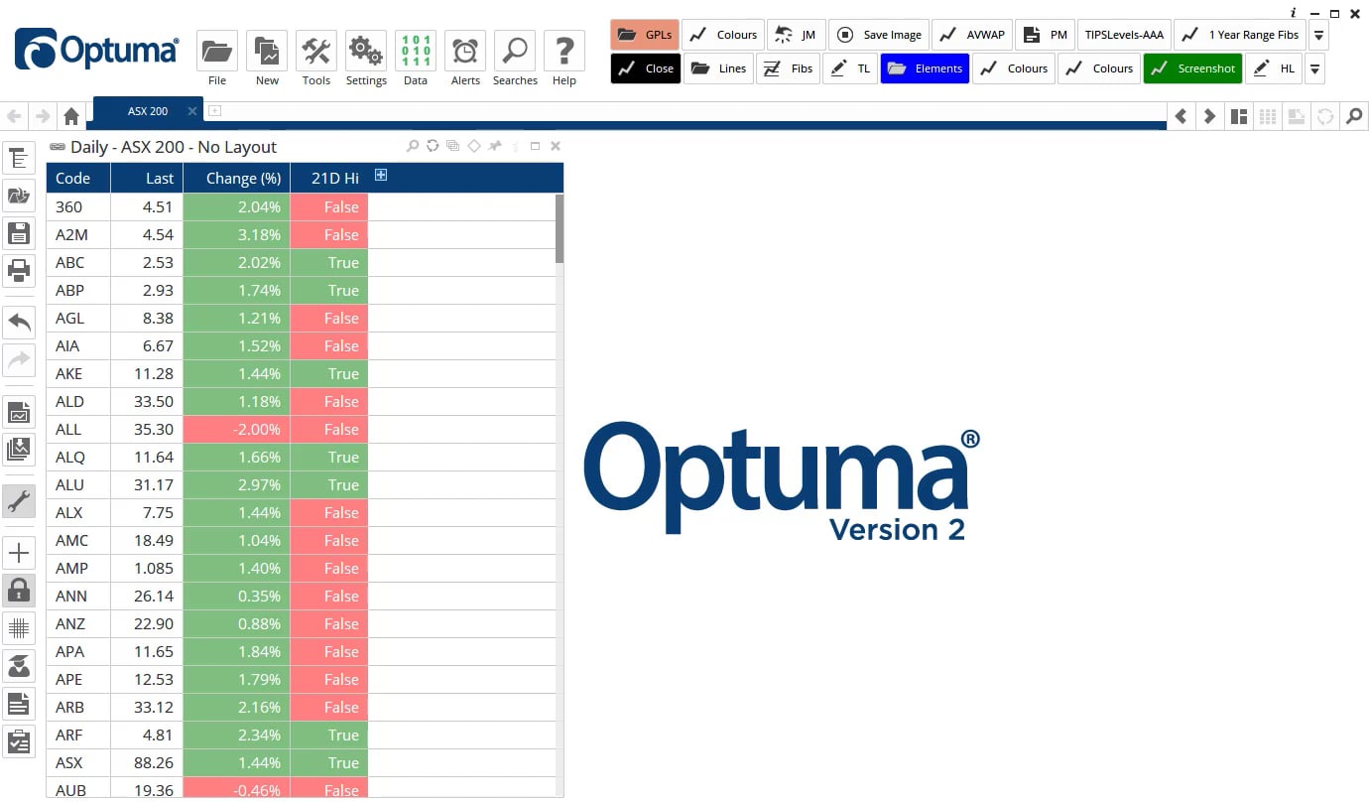The image size is (1369, 802).
Task: Click the GPLs toolbar button
Action: (645, 35)
